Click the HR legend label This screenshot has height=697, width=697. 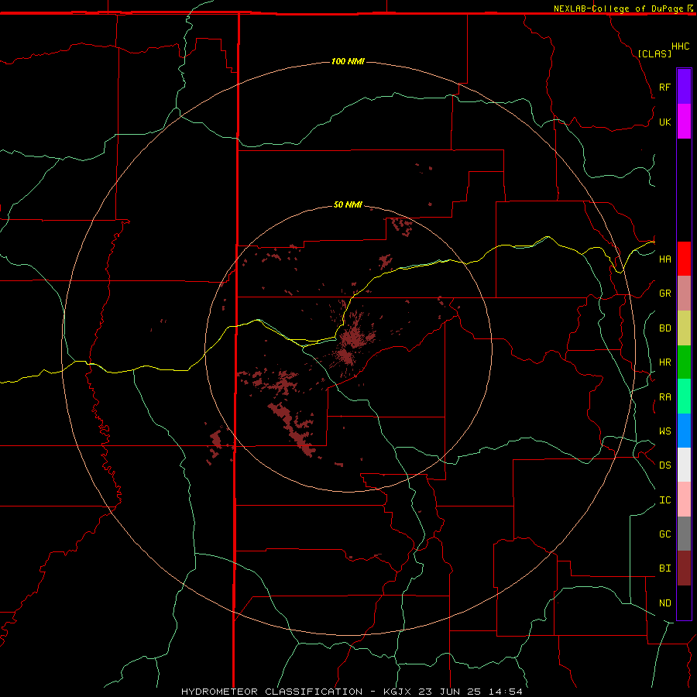664,362
